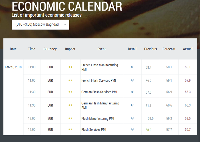200x142 pixels.
Task: Click the Currency column header
Action: pos(50,49)
